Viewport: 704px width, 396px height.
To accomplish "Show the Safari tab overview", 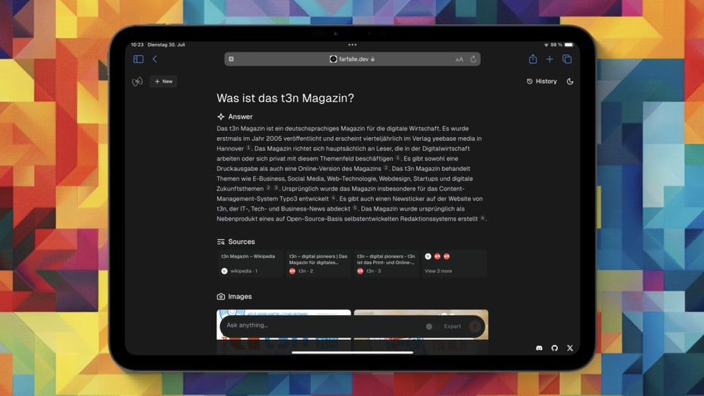I will point(567,59).
